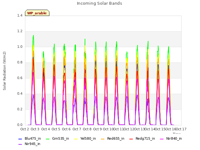
Task: Click the 0.8 y-axis tick label
Action: pyautogui.click(x=20, y=62)
